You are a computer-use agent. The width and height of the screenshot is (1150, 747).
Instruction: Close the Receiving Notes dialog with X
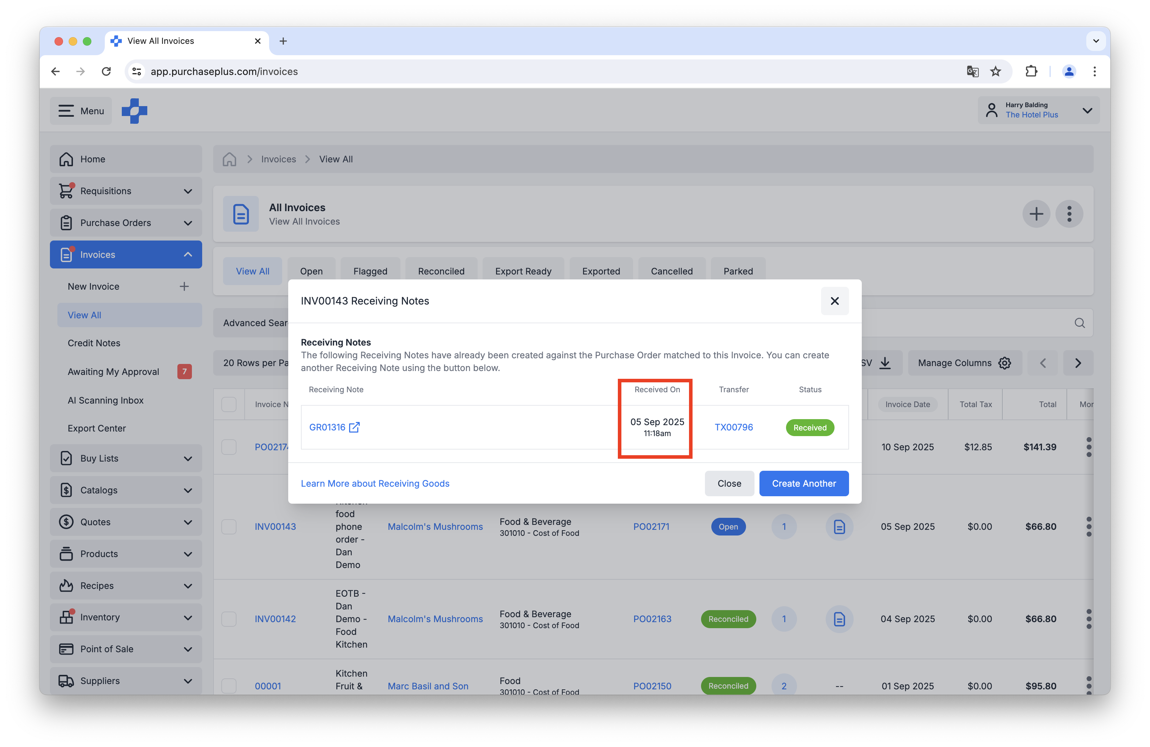[x=835, y=301]
